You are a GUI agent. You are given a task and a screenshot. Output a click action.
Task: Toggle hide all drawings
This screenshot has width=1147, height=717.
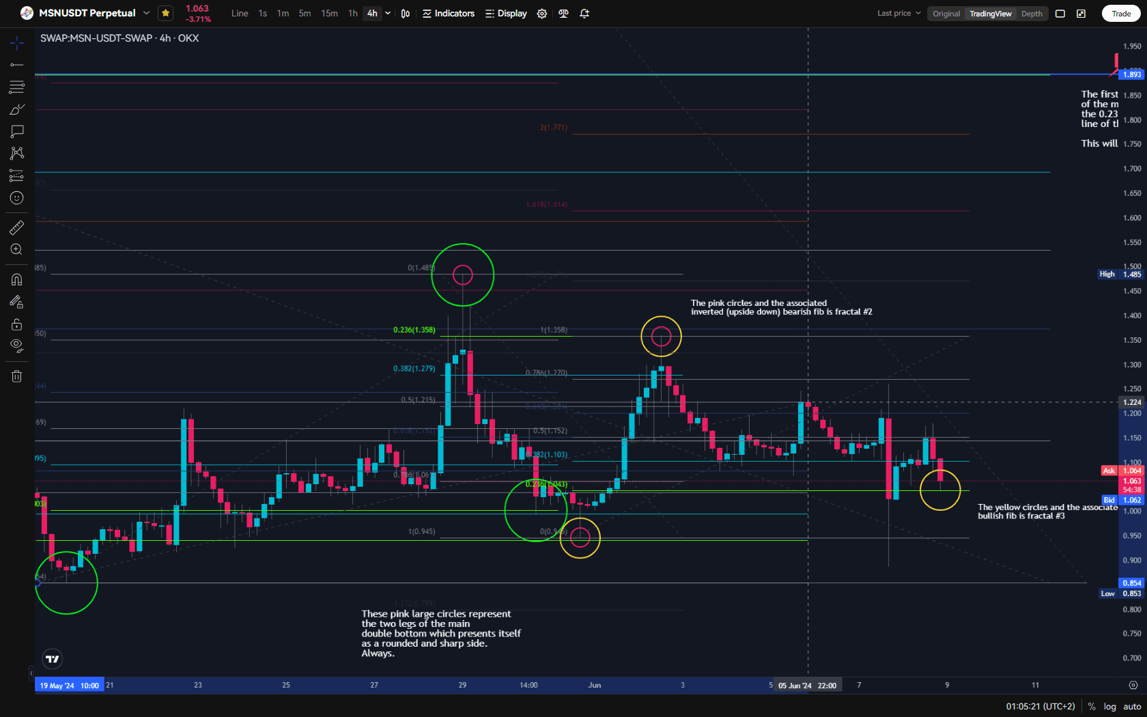17,346
